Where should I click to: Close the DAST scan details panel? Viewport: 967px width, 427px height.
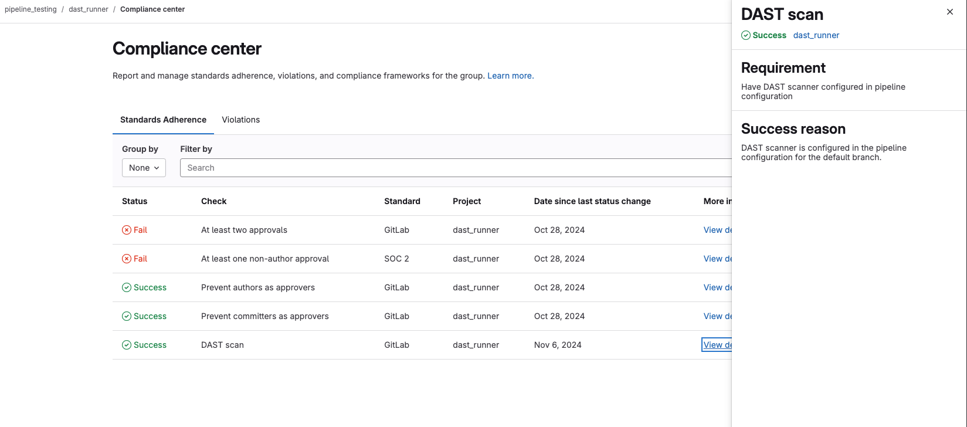click(x=950, y=12)
